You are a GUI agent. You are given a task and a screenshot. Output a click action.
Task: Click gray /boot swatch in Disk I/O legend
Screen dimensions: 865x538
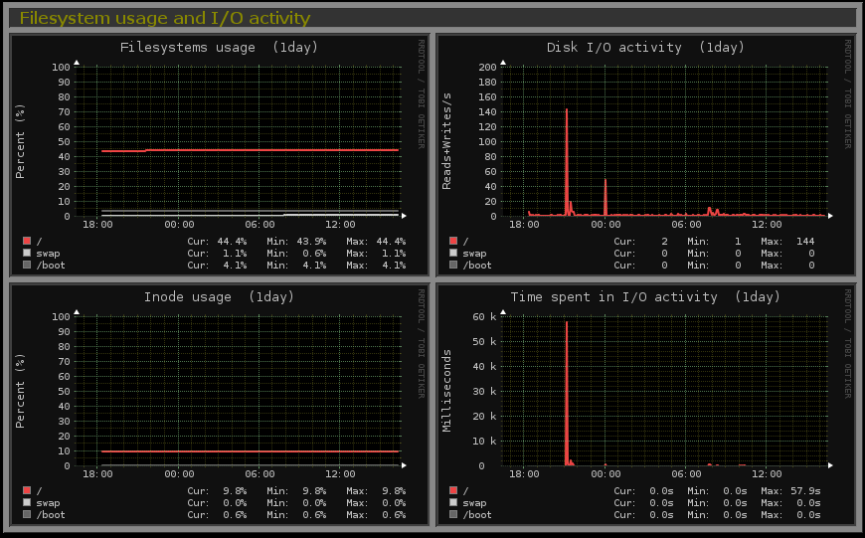click(x=453, y=265)
